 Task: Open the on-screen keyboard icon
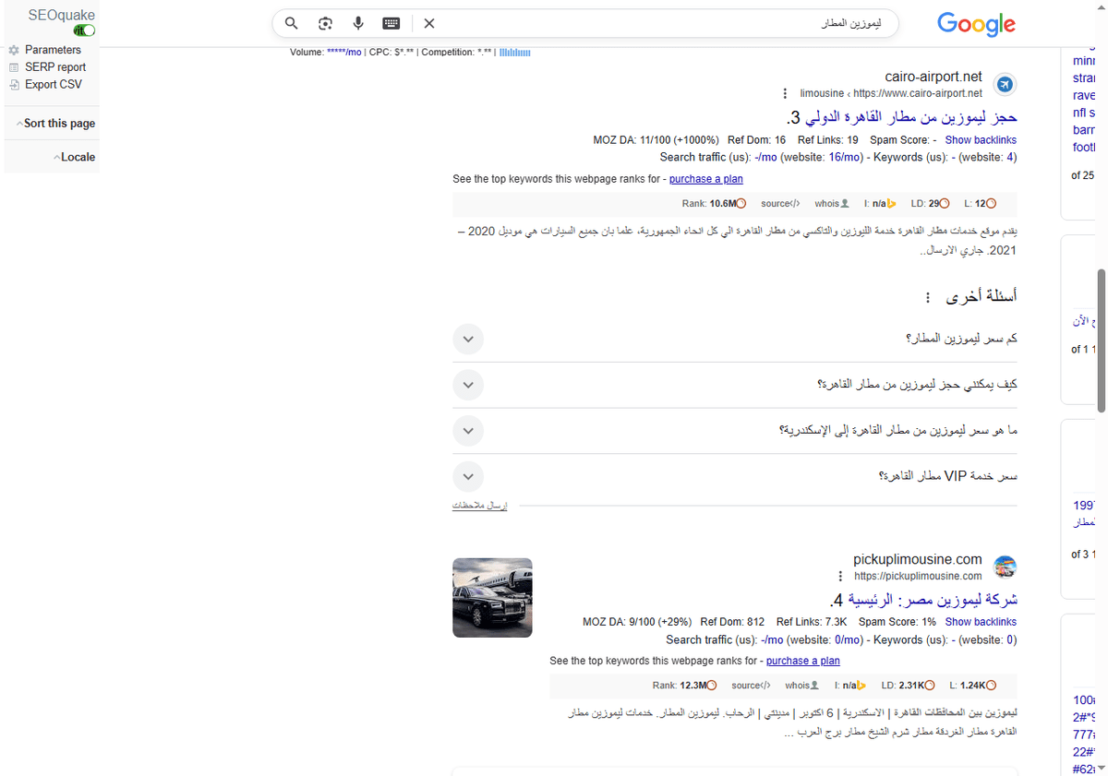[391, 23]
